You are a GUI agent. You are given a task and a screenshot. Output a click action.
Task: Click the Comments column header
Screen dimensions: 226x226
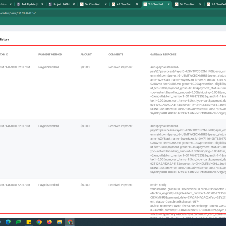(x=116, y=55)
